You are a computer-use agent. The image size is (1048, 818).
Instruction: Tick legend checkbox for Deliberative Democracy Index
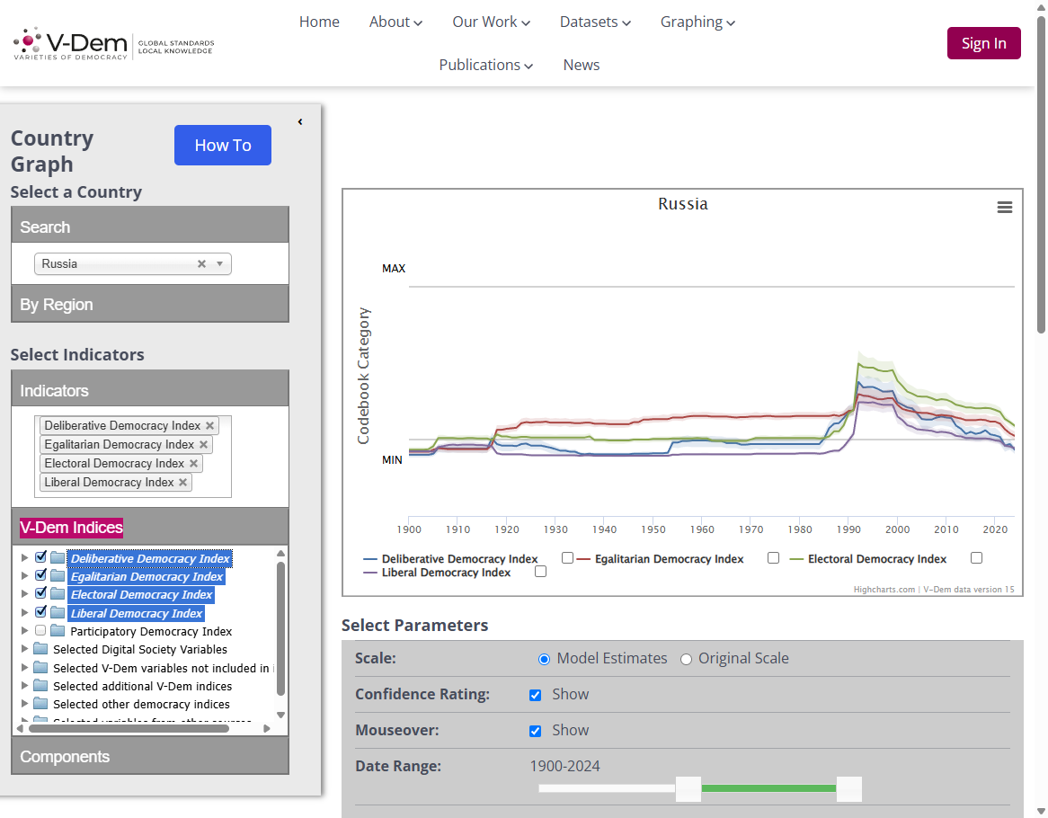[567, 557]
